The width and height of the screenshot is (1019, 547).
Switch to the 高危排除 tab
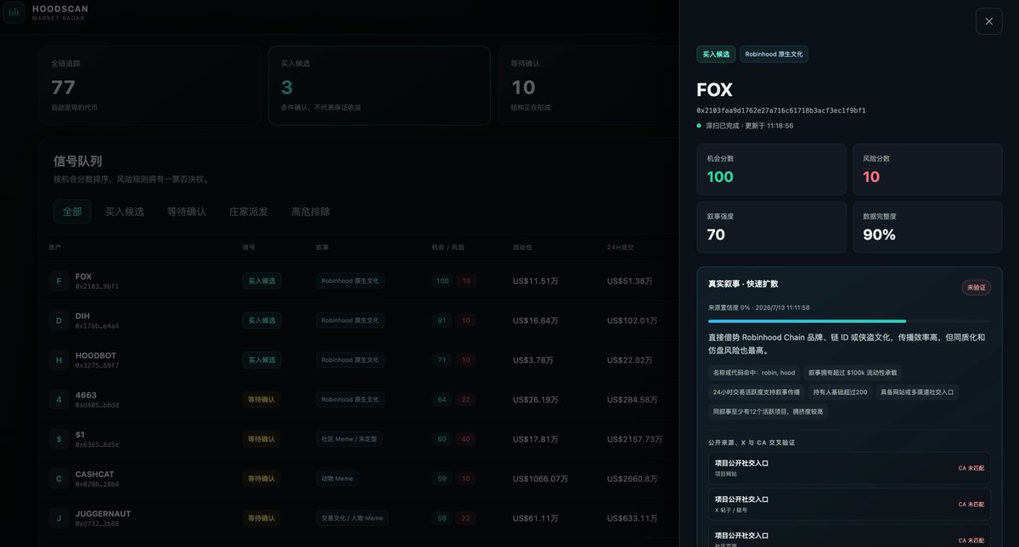tap(310, 211)
